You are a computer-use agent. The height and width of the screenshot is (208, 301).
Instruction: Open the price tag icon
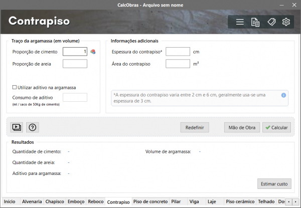271,22
